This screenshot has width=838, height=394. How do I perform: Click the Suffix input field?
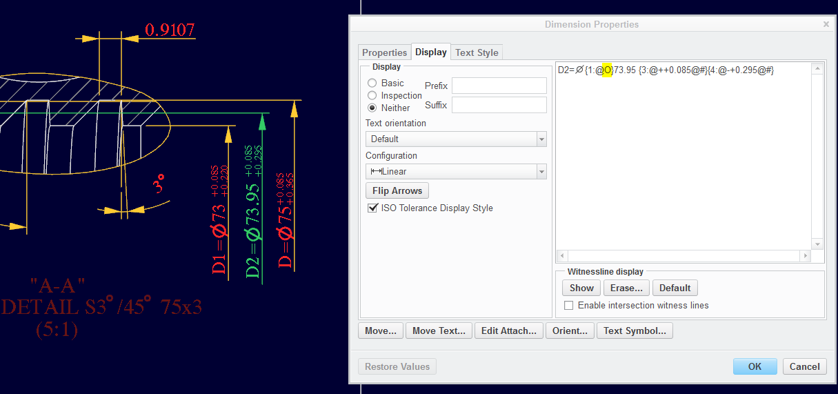[x=499, y=105]
